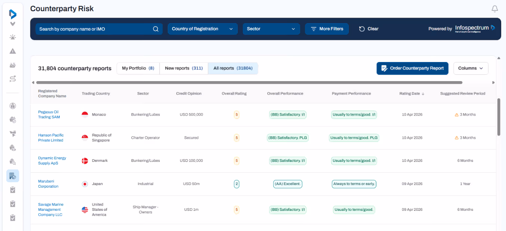Click the search magnifier icon
Screen dimensions: 506x231
coord(156,29)
